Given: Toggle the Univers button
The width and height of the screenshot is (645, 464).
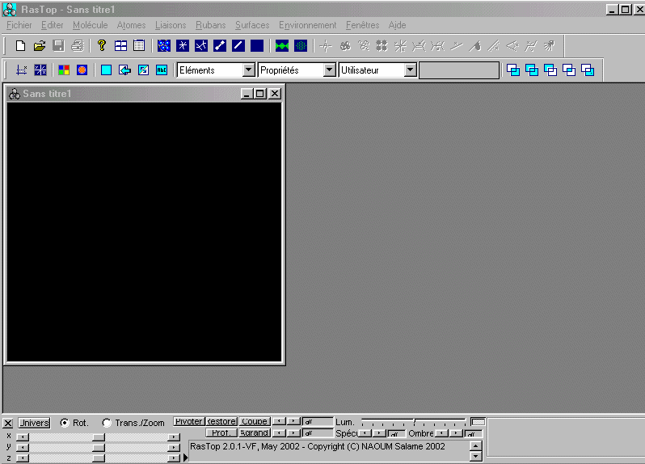Looking at the screenshot, I should [x=34, y=423].
